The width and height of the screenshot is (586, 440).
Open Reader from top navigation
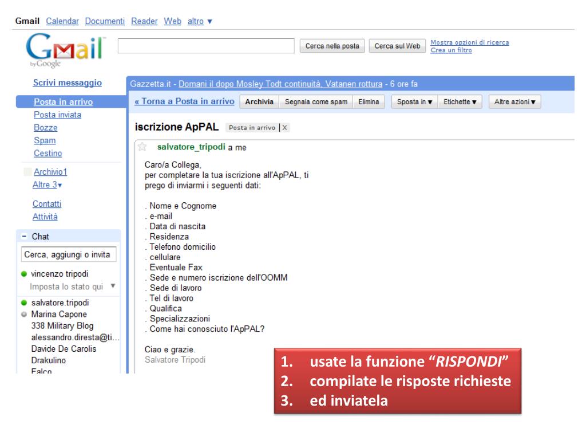pos(144,21)
